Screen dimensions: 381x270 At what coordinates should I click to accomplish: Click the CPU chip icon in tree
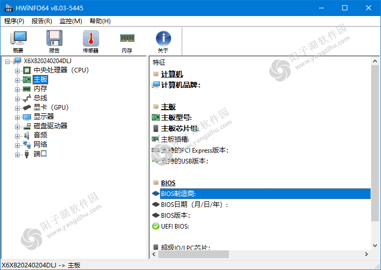(27, 70)
